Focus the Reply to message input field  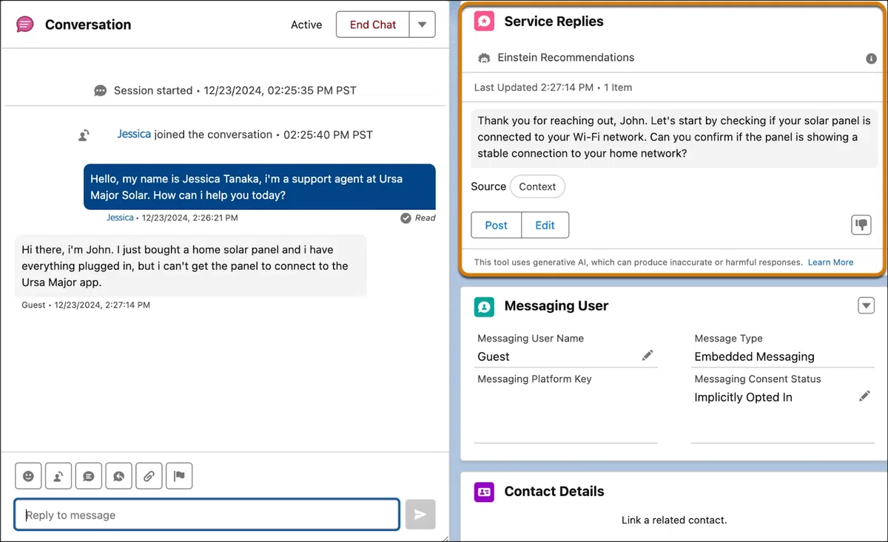click(x=207, y=515)
